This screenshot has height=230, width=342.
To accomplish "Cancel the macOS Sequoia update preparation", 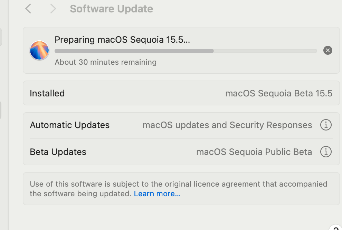I will click(x=327, y=50).
